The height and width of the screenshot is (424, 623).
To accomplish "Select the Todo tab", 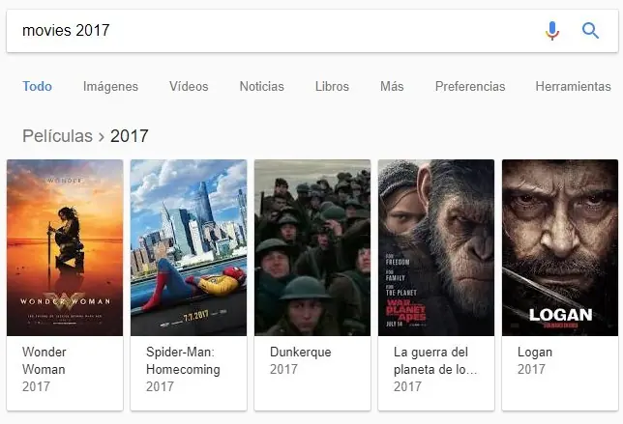I will tap(37, 86).
